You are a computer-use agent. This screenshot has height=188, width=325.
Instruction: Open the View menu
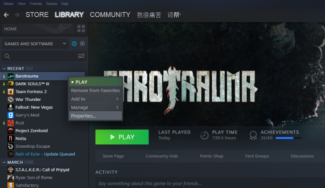tap(21, 4)
